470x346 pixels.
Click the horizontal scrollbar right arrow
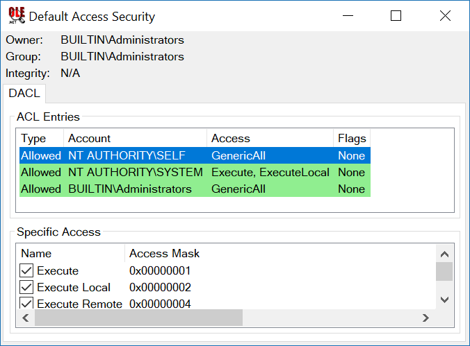pyautogui.click(x=426, y=318)
